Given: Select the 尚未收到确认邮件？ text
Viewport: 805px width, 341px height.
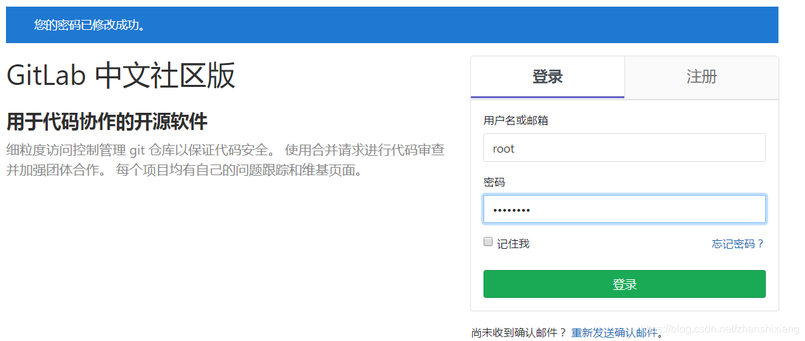Looking at the screenshot, I should pos(519,333).
